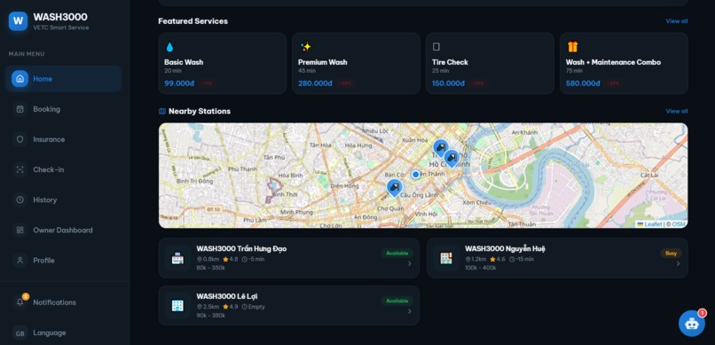Click the 99.000đ price
This screenshot has height=345, width=715.
coord(179,83)
